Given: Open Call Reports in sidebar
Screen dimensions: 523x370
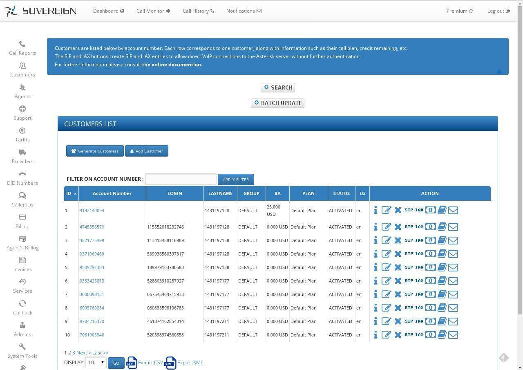Looking at the screenshot, I should tap(22, 48).
